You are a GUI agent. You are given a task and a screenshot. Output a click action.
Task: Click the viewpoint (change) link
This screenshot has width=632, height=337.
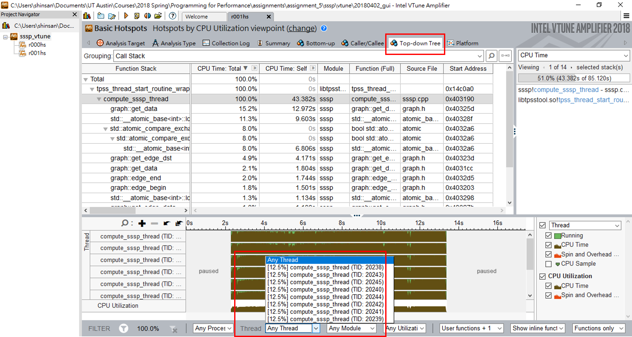[301, 28]
